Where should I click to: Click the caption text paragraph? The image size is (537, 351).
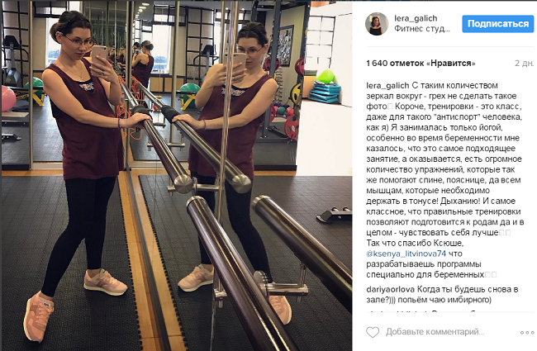(x=444, y=180)
